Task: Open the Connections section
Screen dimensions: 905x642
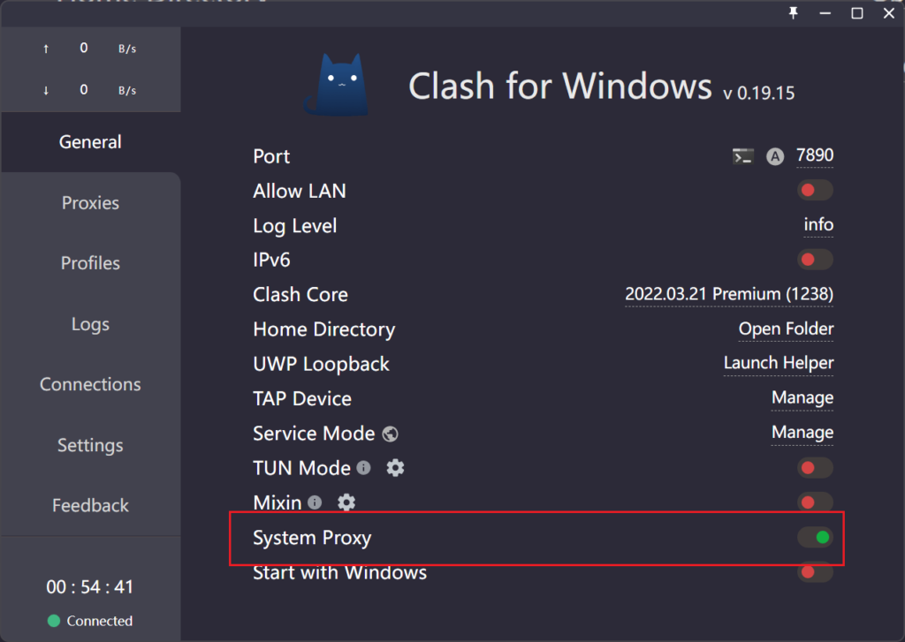Action: click(89, 384)
